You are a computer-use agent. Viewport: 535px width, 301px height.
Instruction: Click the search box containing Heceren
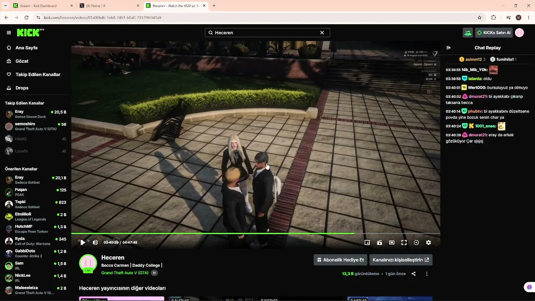[x=267, y=33]
